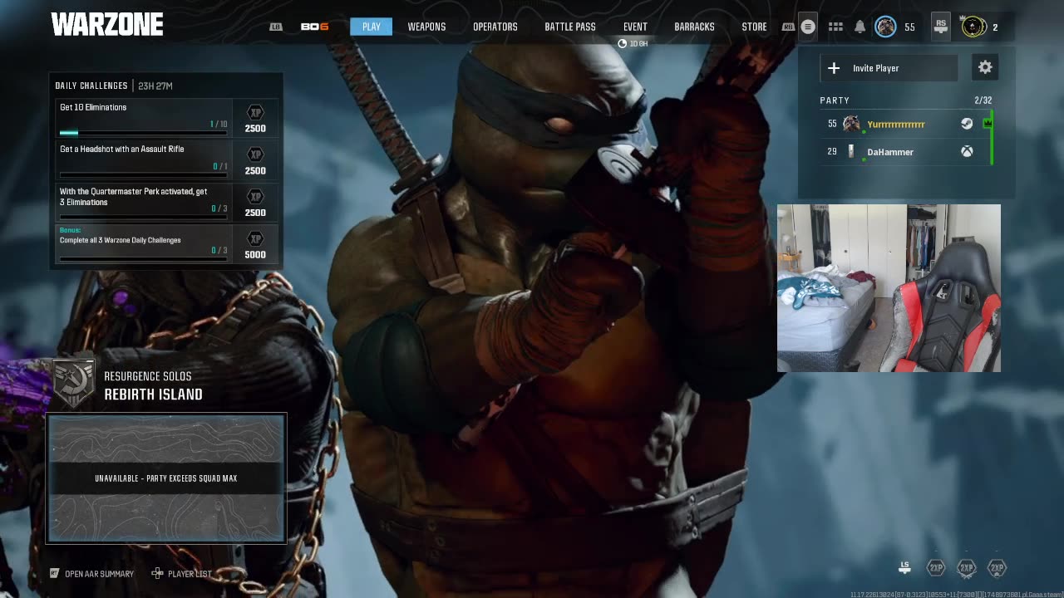Screen dimensions: 1064x598
Task: Go to the BATTLE PASS tab
Action: (x=570, y=27)
